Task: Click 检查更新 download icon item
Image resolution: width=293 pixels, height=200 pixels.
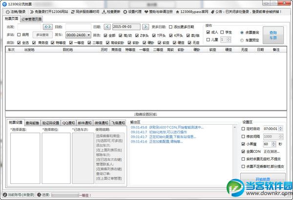Action: coord(111,12)
